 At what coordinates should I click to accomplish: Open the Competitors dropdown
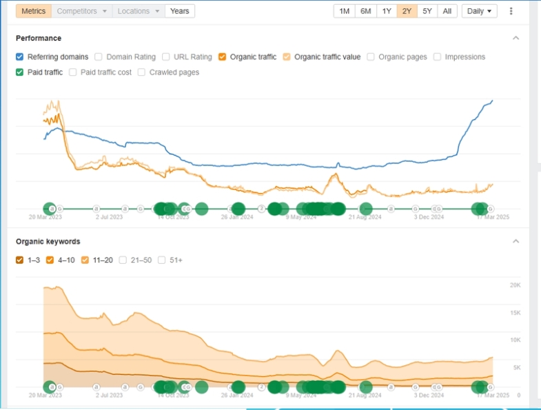coord(82,11)
